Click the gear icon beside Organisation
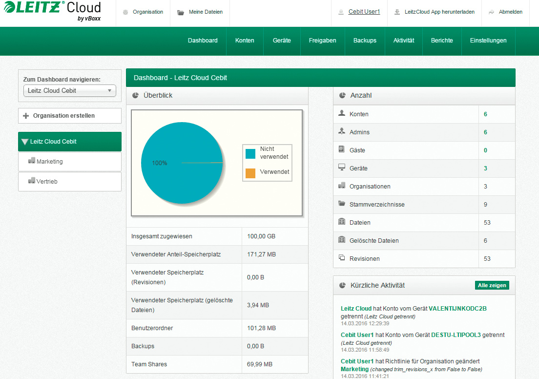This screenshot has width=539, height=379. pos(126,12)
